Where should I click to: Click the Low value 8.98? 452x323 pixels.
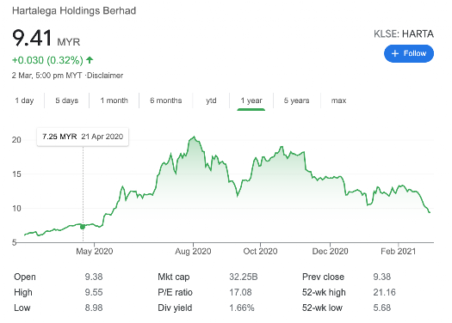click(94, 308)
